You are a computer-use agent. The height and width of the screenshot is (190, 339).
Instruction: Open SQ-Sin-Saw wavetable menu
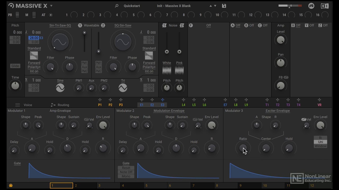123,25
